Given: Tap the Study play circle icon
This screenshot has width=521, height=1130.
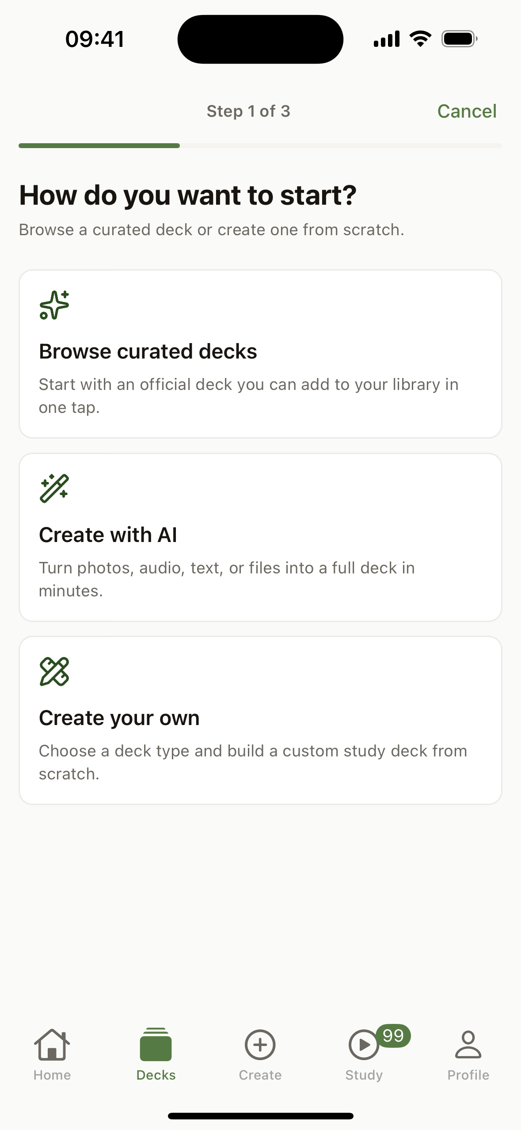Looking at the screenshot, I should (x=363, y=1045).
